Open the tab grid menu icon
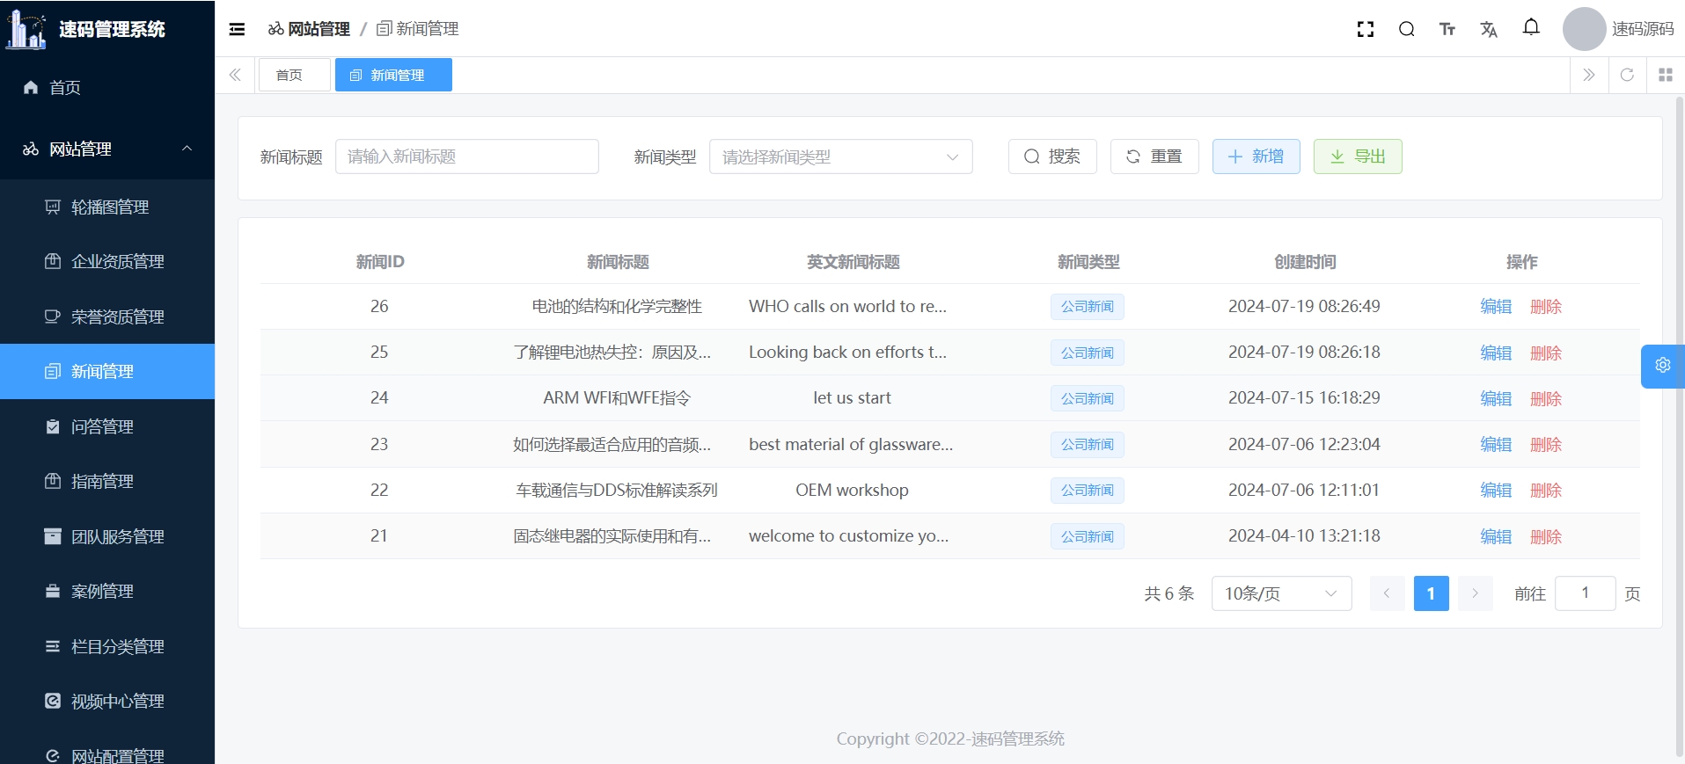Viewport: 1685px width, 764px height. pyautogui.click(x=1665, y=75)
